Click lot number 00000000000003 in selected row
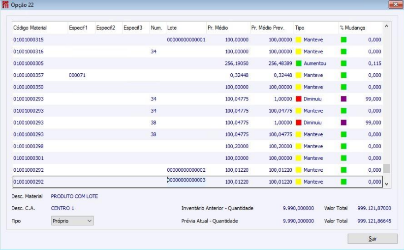404x250 pixels. [186, 180]
